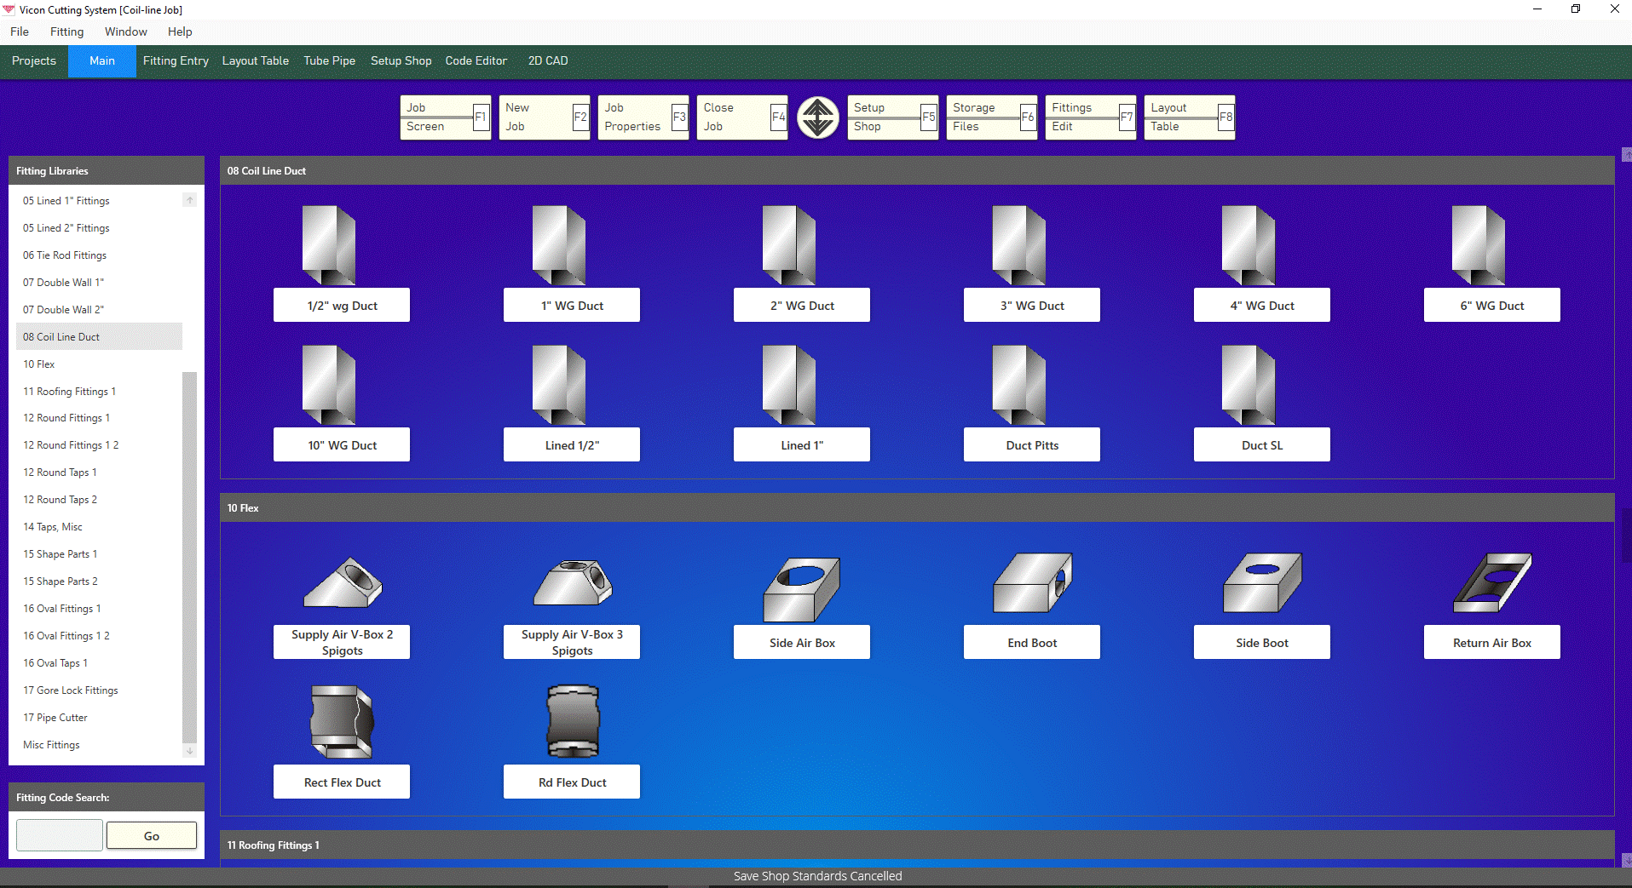Open the Fitting menu

pyautogui.click(x=66, y=32)
